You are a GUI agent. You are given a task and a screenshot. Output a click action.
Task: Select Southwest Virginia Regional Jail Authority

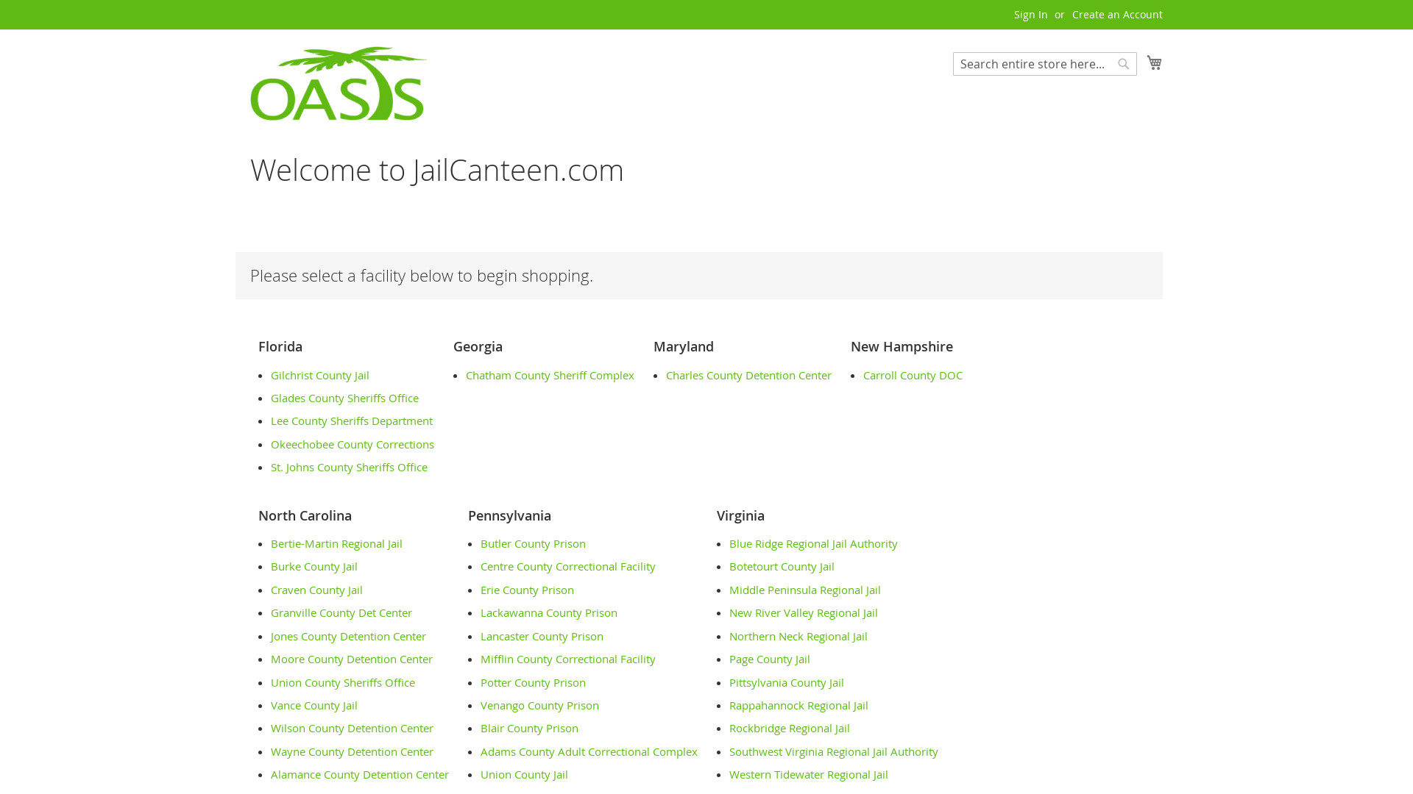click(832, 751)
